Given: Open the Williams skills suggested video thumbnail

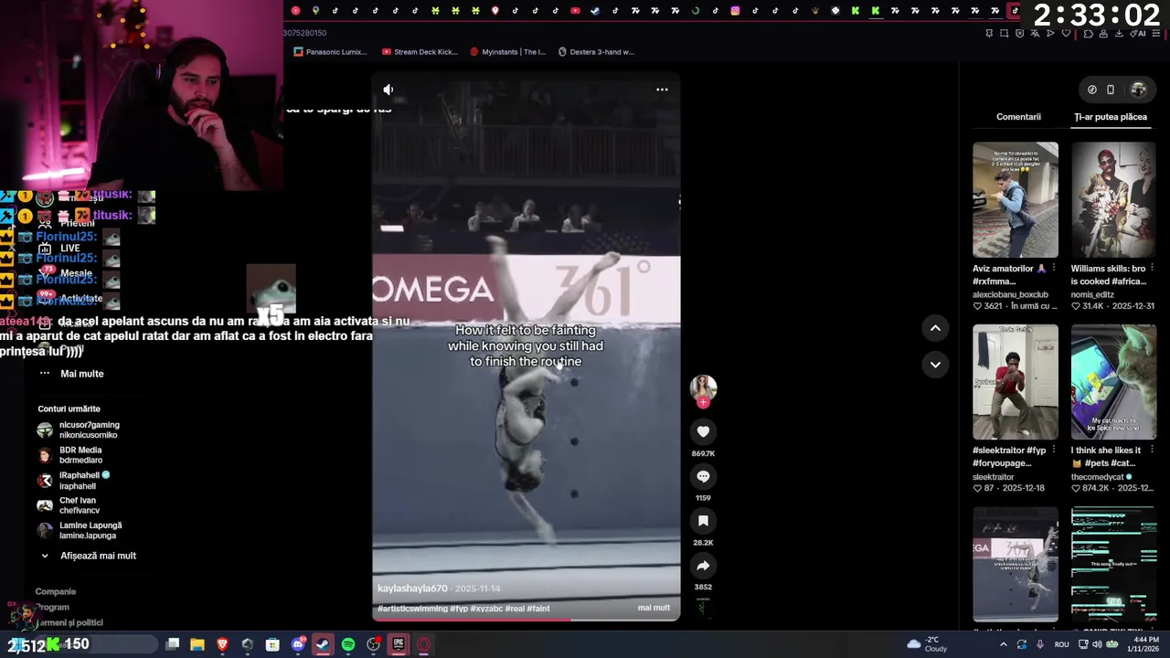Looking at the screenshot, I should (1113, 199).
